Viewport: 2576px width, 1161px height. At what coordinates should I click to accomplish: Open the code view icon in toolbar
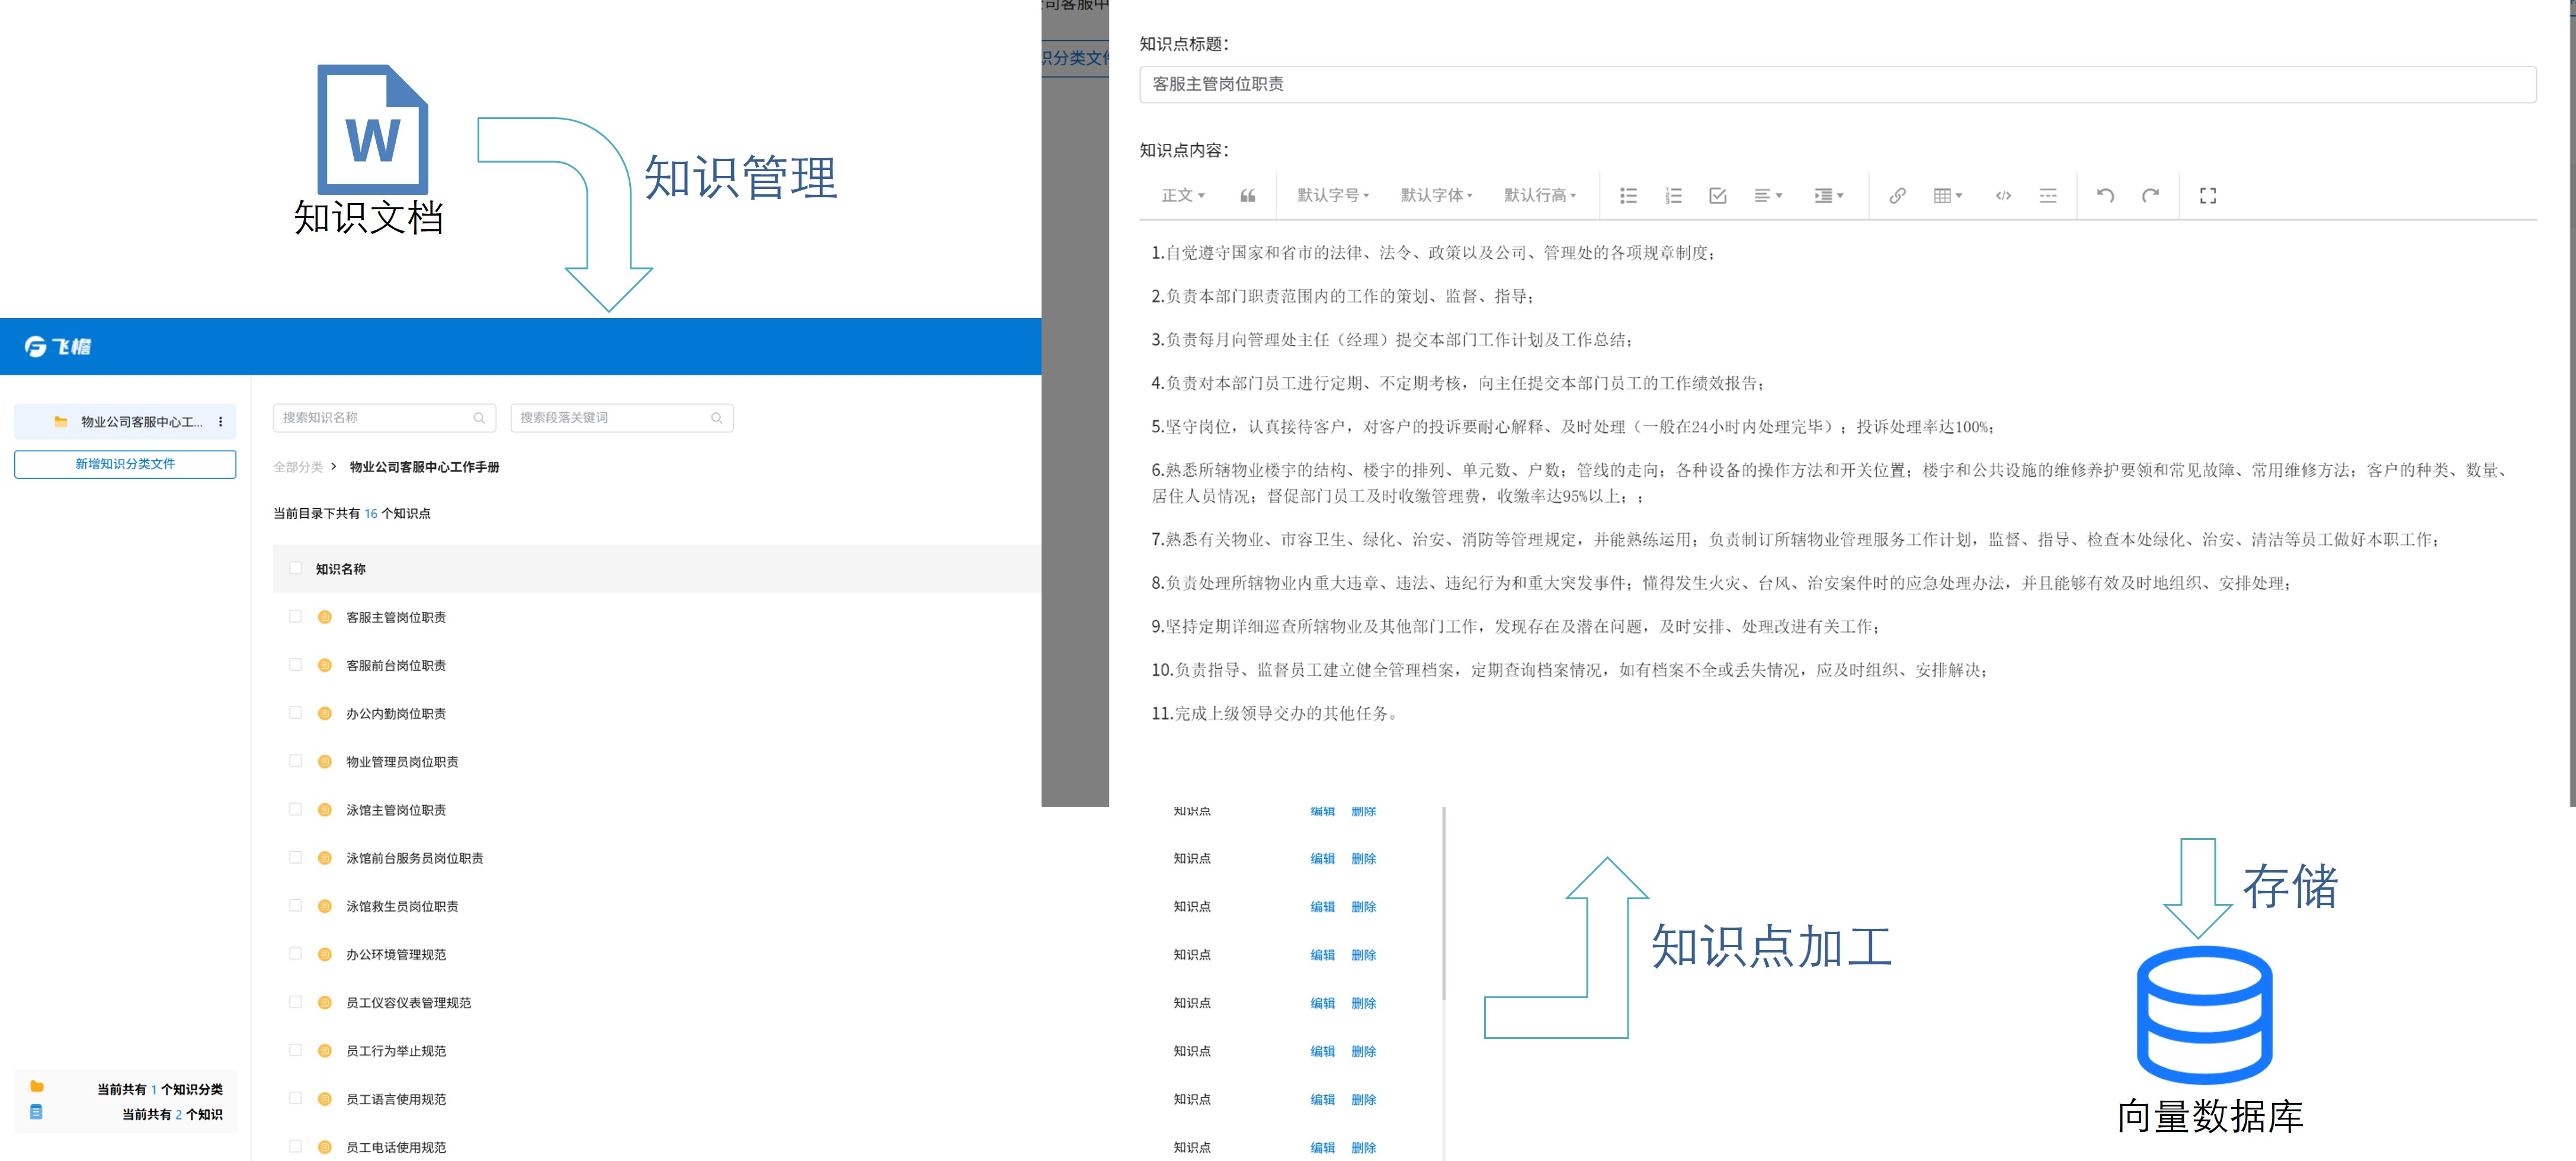coord(2003,196)
